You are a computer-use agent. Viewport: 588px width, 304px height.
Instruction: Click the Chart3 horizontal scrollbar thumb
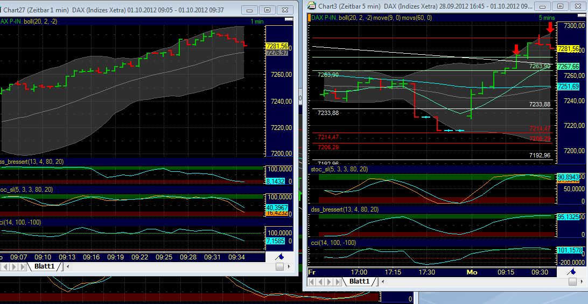(572, 281)
